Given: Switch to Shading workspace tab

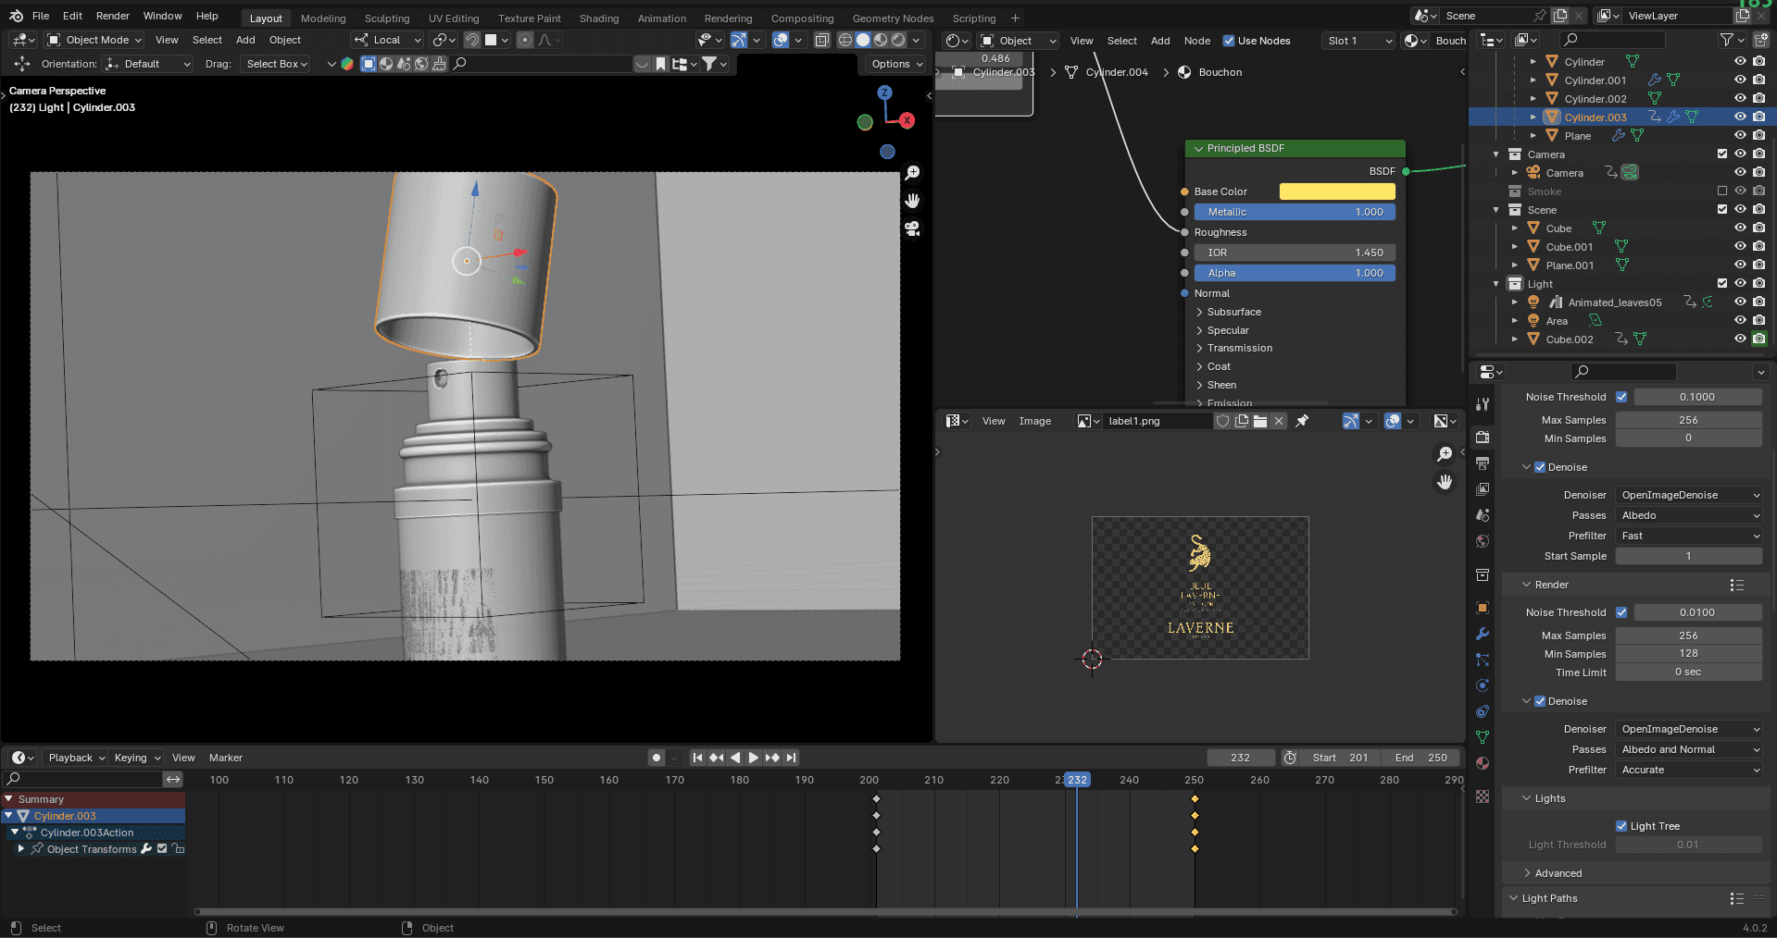Looking at the screenshot, I should click(x=599, y=19).
